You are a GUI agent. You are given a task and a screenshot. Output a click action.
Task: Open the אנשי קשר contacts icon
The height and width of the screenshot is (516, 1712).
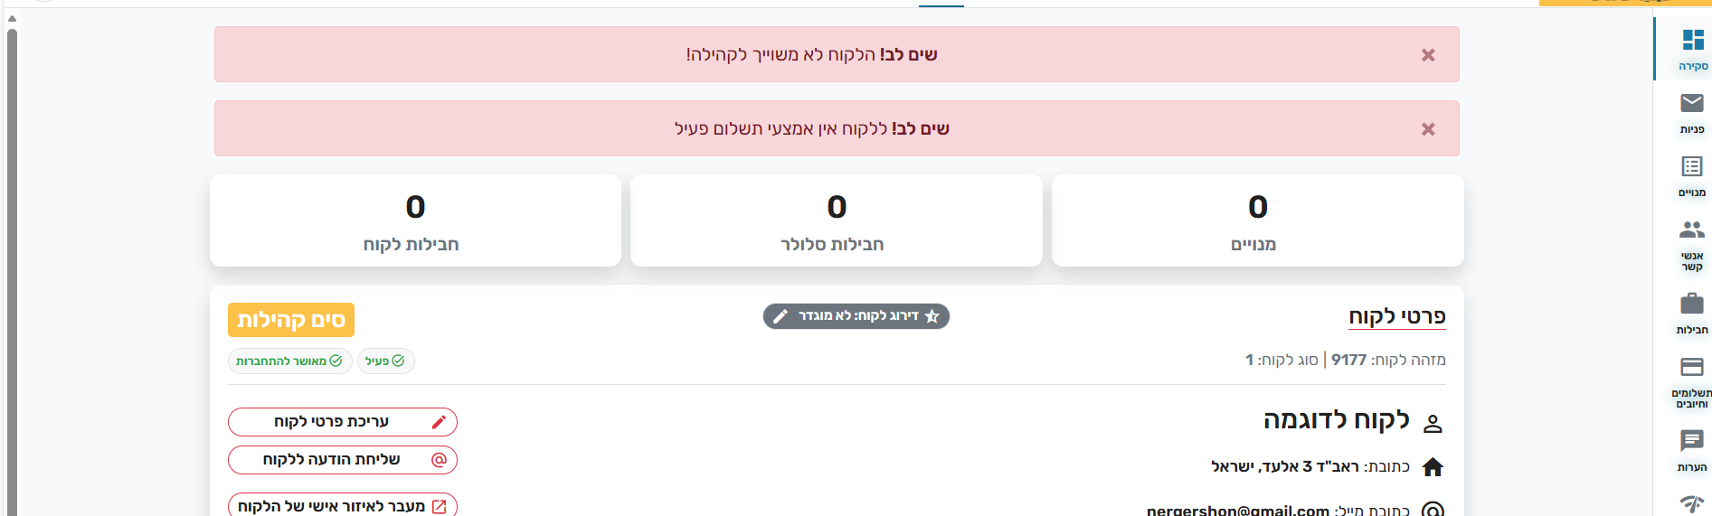pos(1692,240)
